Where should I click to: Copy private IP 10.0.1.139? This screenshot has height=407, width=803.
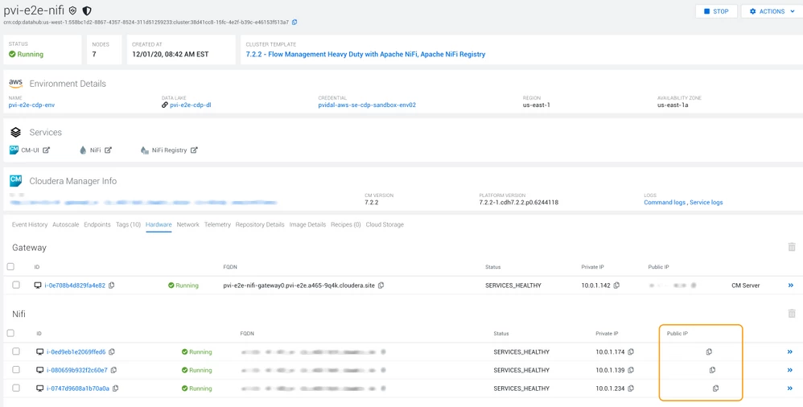point(631,370)
